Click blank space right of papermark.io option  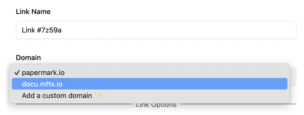177,73
